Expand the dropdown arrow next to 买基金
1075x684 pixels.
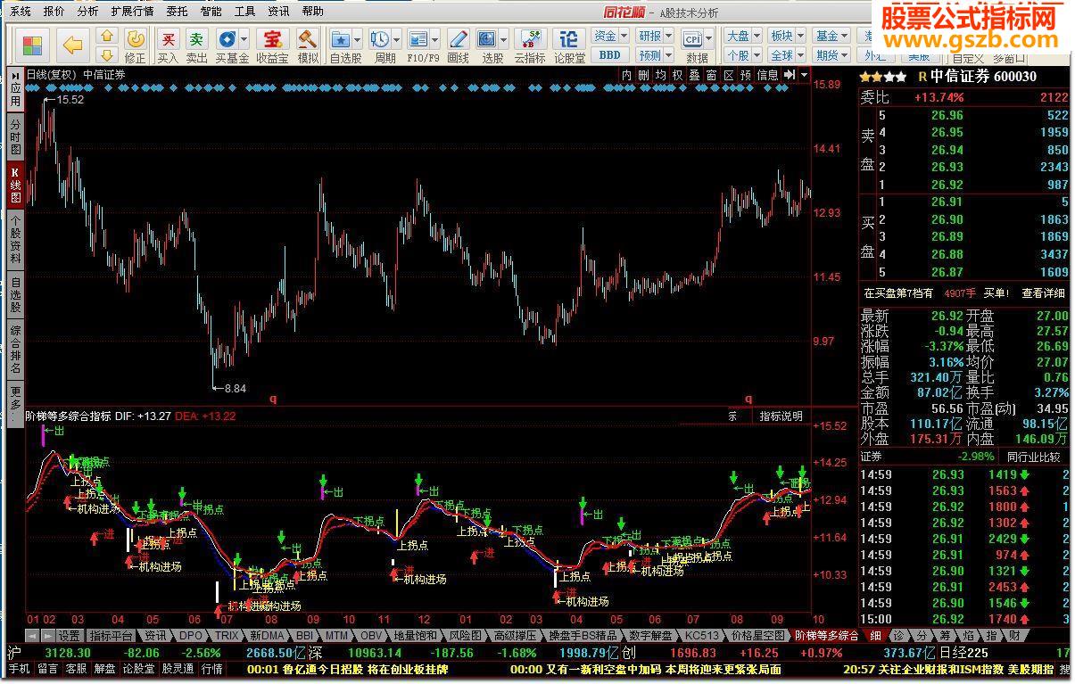click(244, 40)
